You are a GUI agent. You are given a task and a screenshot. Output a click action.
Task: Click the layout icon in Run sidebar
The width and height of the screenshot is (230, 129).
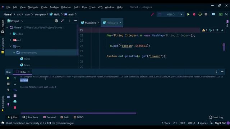[x=8, y=97]
